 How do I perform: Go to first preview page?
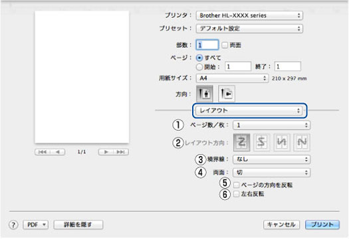click(43, 152)
